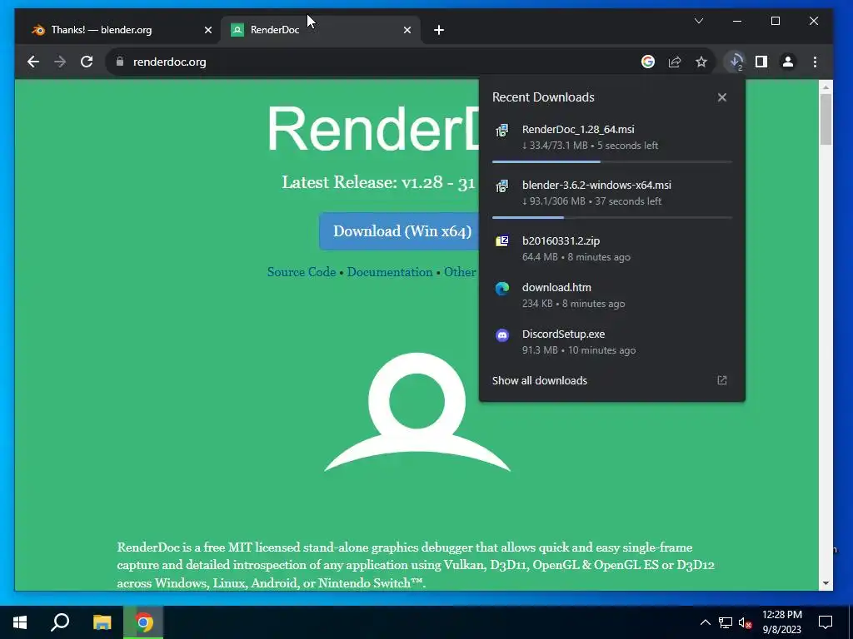Expand the system tray hidden icons
This screenshot has height=639, width=853.
[x=705, y=622]
